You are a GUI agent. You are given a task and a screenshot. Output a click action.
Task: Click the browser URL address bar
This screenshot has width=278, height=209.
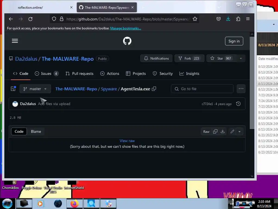pyautogui.click(x=127, y=19)
